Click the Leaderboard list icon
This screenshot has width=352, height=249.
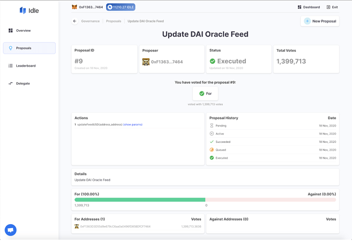click(11, 65)
